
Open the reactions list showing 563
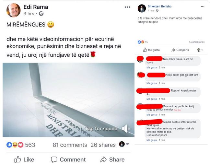21,145
